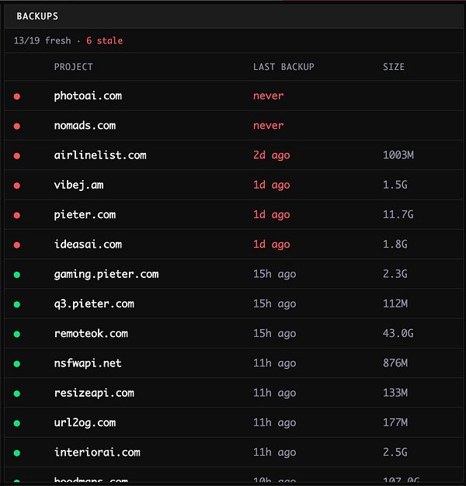Click the green status dot for resizeapi.com
This screenshot has height=486, width=466.
point(17,394)
